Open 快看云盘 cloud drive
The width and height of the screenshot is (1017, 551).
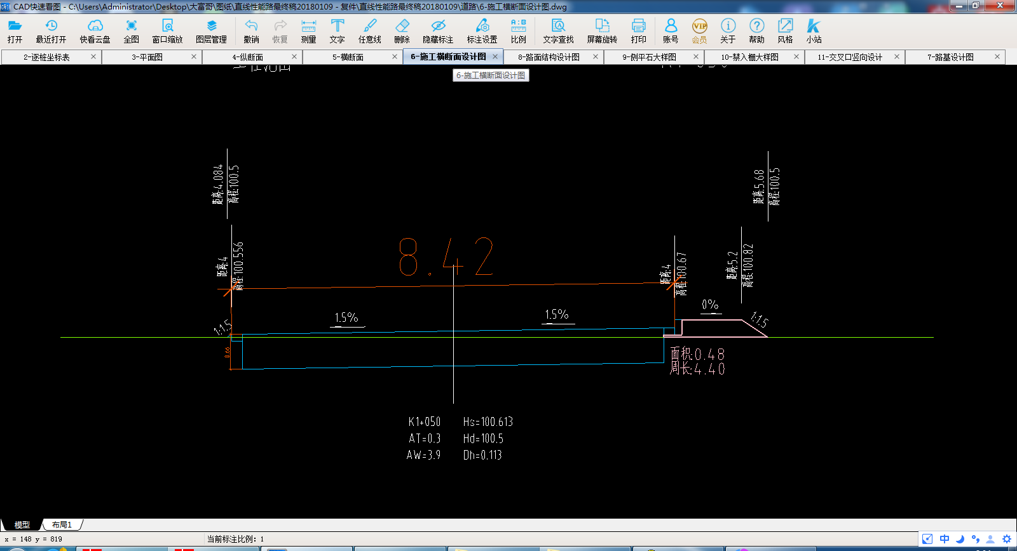(x=95, y=31)
